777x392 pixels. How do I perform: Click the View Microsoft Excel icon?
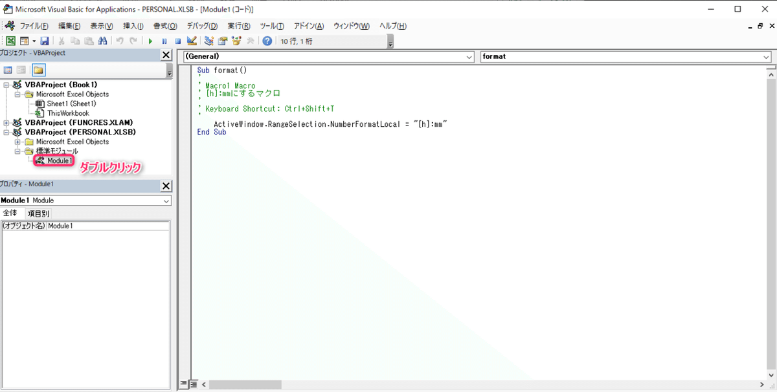pos(10,41)
